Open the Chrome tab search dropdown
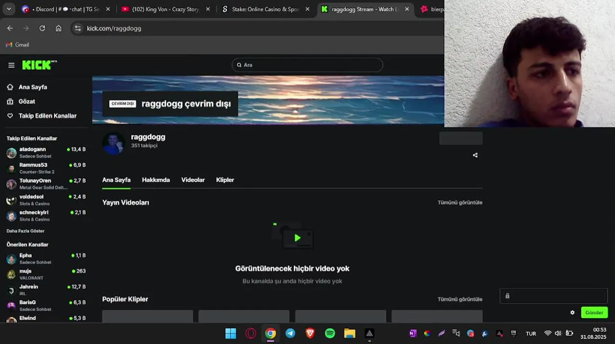Screen dimensions: 615x344 pos(9,9)
